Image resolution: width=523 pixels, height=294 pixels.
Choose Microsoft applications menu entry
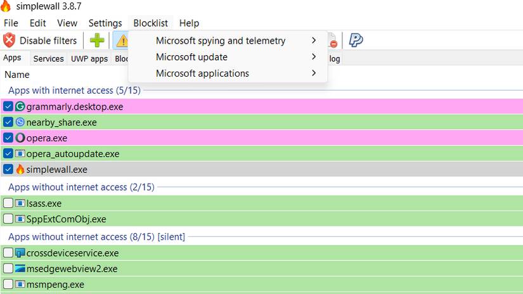pyautogui.click(x=228, y=73)
